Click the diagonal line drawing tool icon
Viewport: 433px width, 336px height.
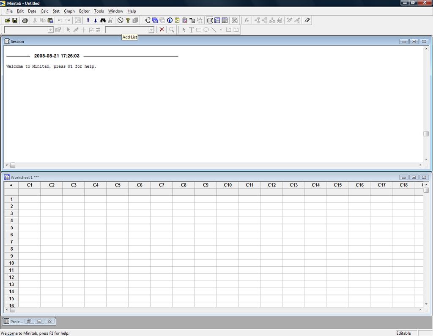214,30
